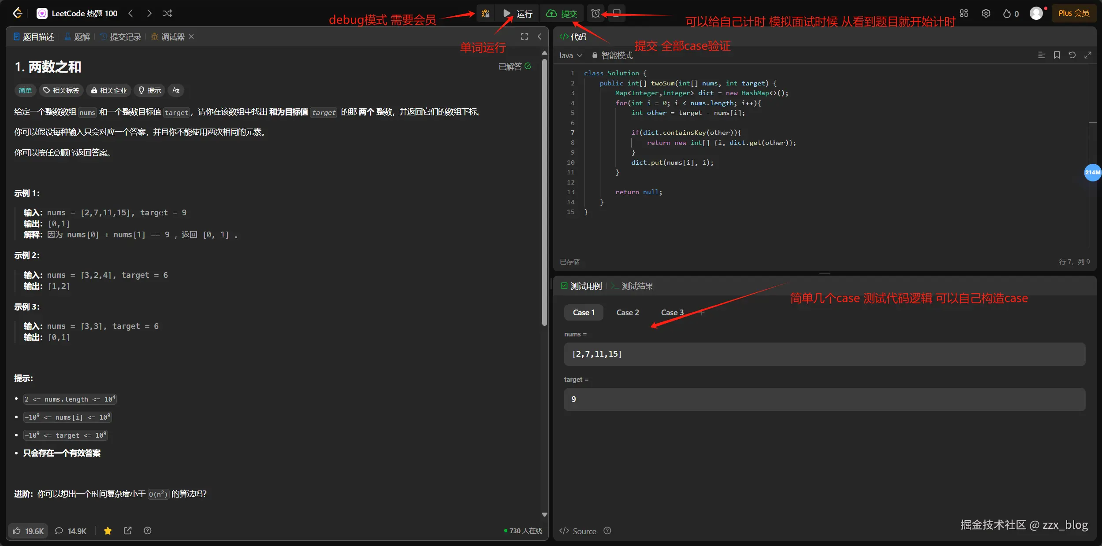Shuffle to a random problem
Screen dimensions: 1102x546
(168, 14)
